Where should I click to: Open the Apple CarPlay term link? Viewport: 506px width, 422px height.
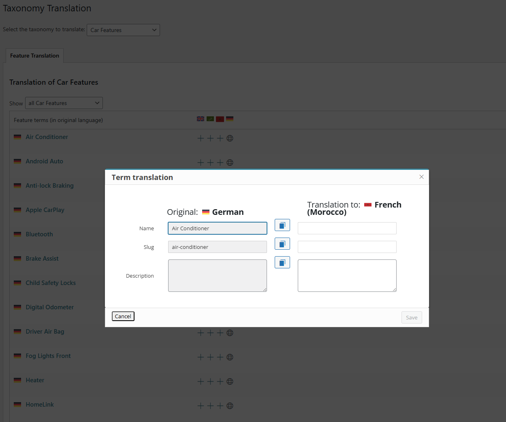(x=45, y=210)
